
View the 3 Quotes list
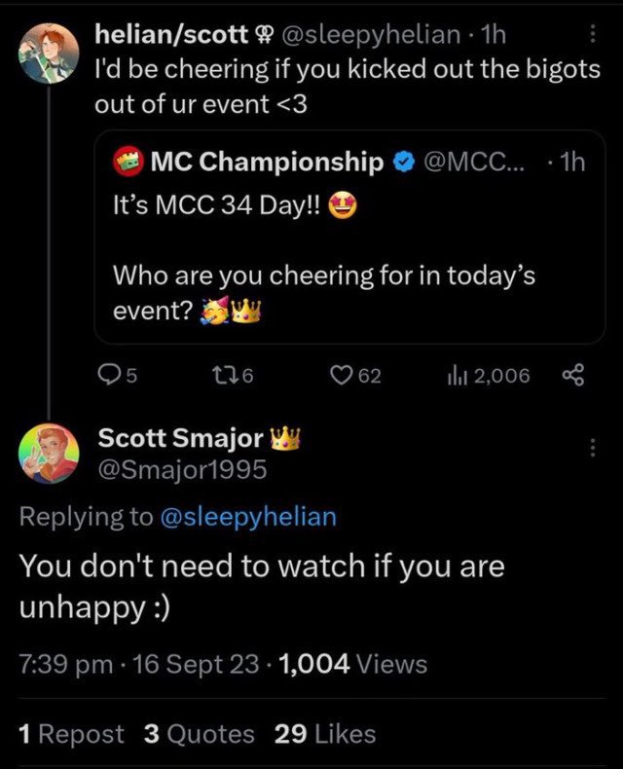(200, 734)
